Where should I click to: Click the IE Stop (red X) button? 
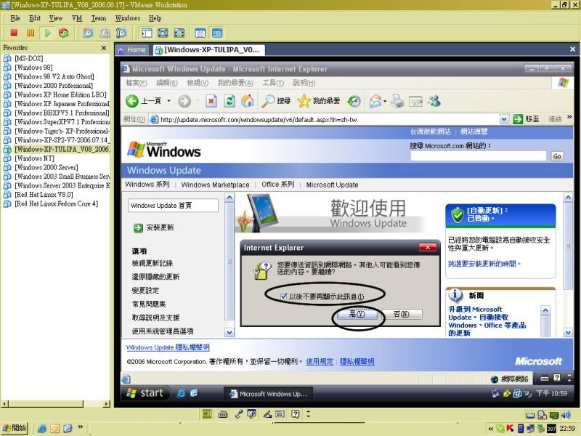211,101
